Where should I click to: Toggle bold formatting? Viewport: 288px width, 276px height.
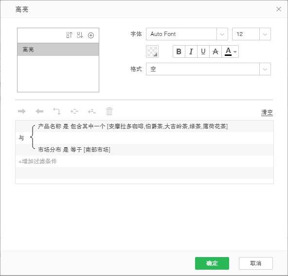pyautogui.click(x=179, y=52)
